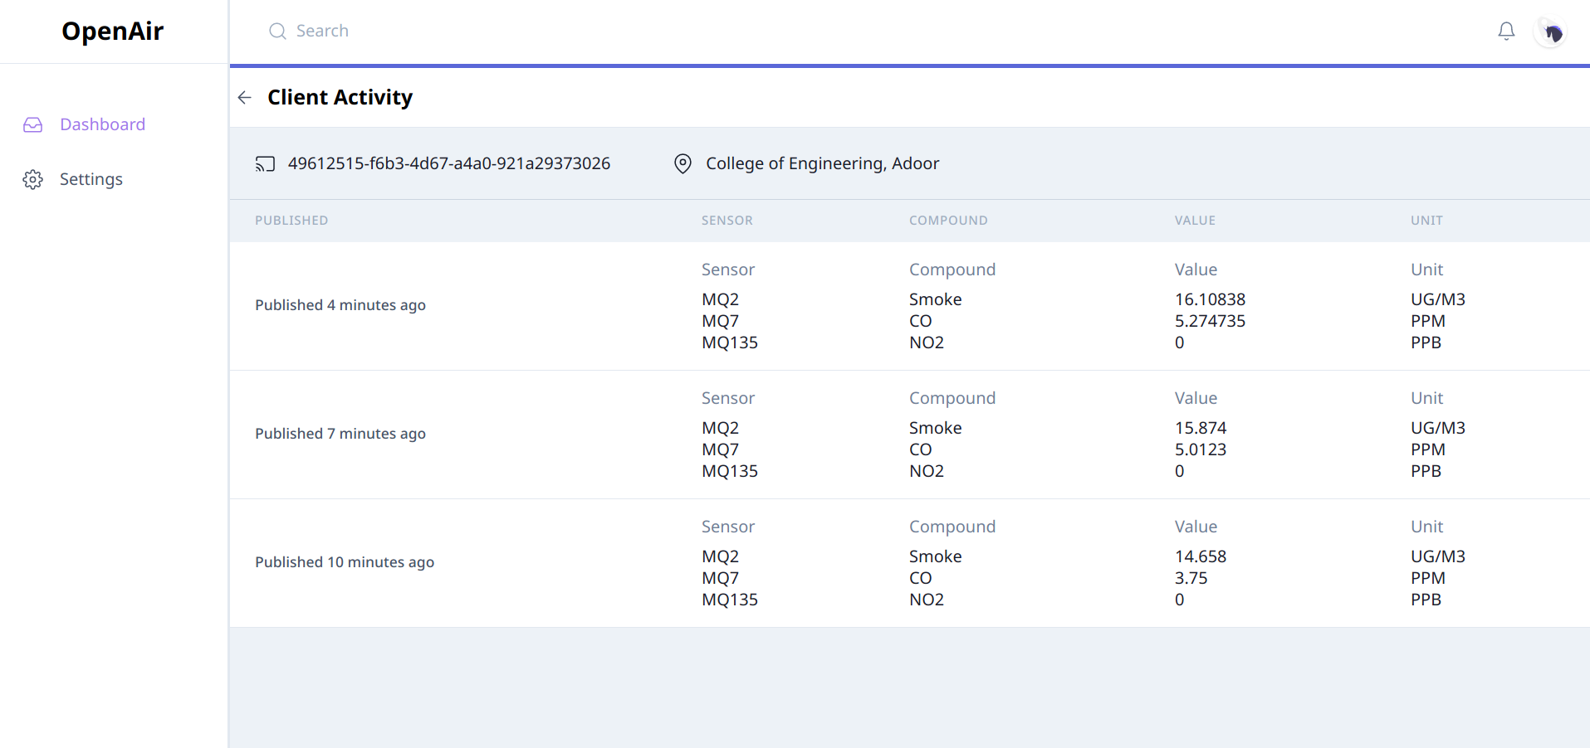Click the Dashboard inbox icon
The image size is (1590, 748).
tap(33, 124)
